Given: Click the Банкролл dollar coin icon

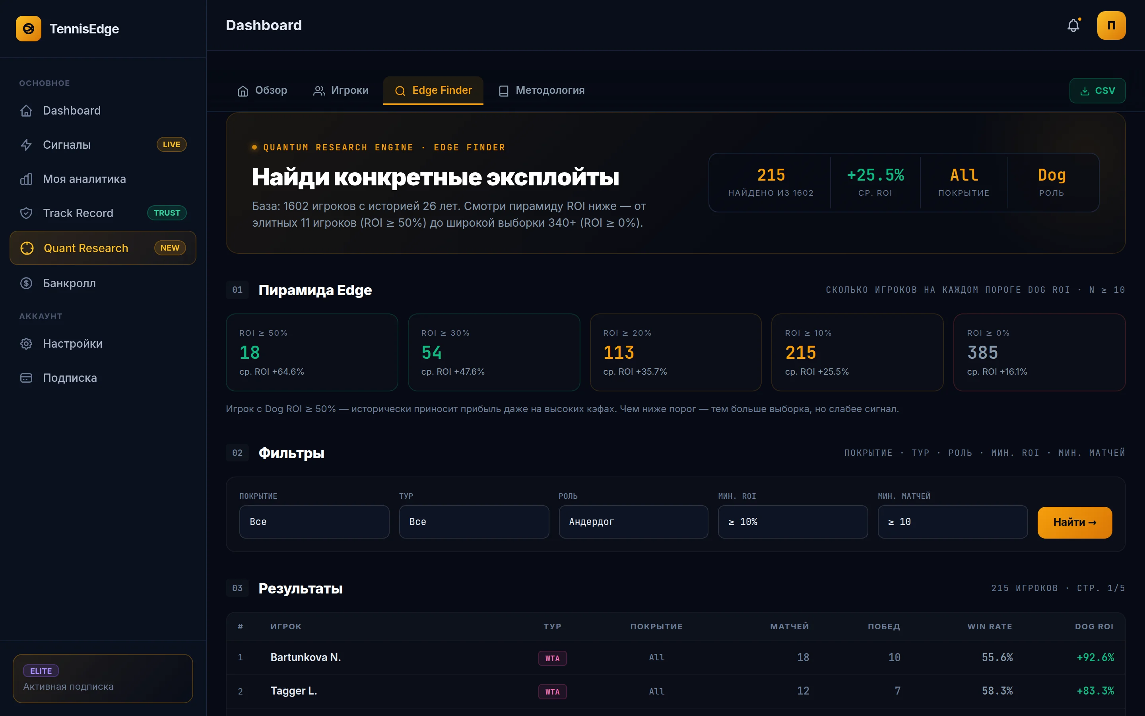Looking at the screenshot, I should coord(27,283).
